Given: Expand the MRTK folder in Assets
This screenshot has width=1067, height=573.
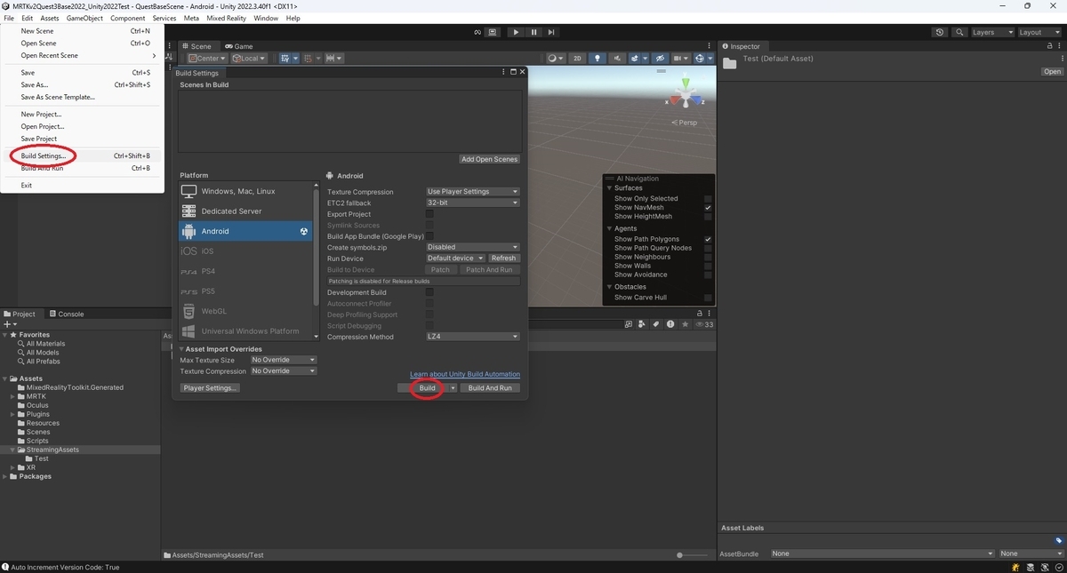Looking at the screenshot, I should coord(12,396).
